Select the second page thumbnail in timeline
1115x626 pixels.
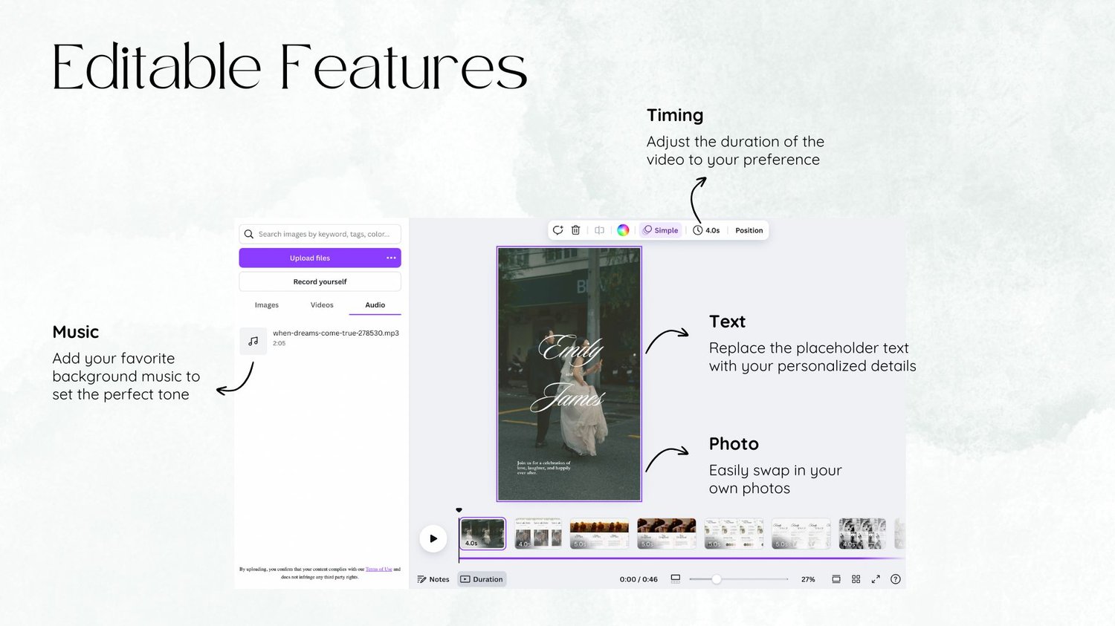point(538,533)
